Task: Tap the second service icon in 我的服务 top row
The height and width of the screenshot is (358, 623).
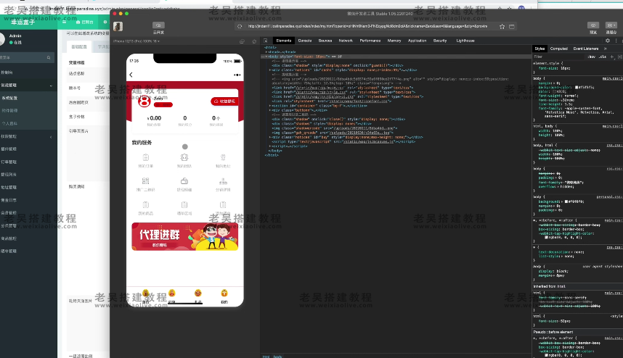Action: click(185, 157)
